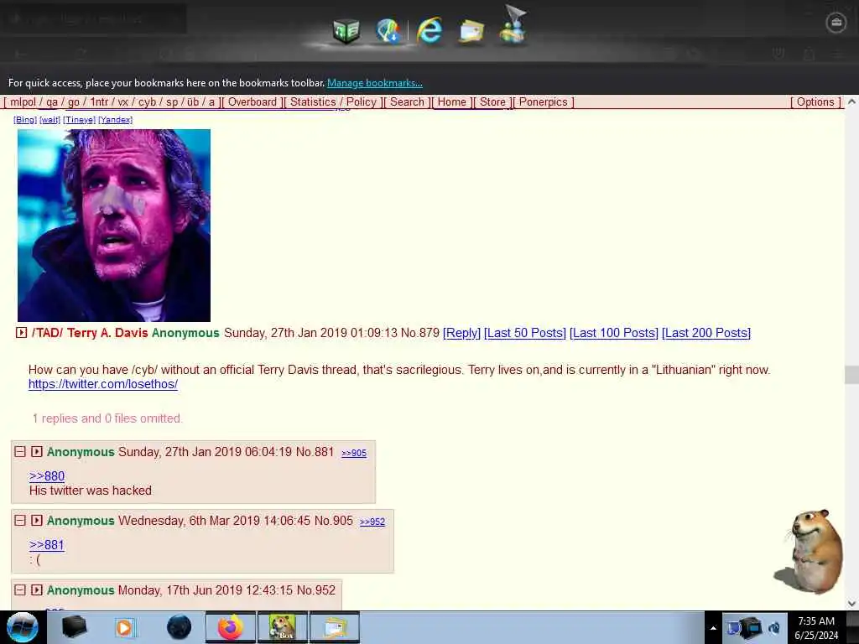The width and height of the screenshot is (859, 644).
Task: Collapse post No.881 with minus box
Action: click(x=20, y=452)
